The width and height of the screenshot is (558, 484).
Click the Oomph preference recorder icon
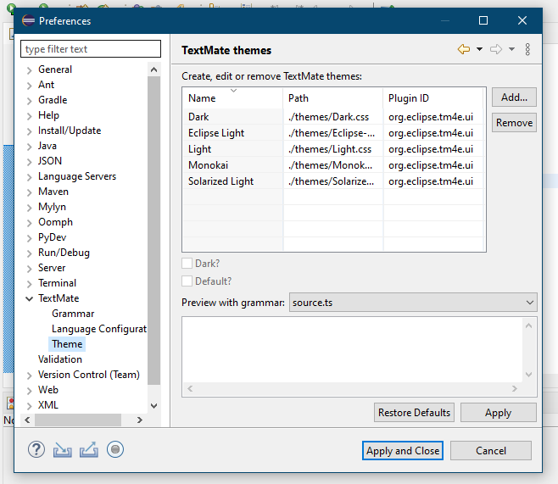115,449
